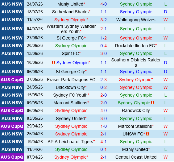
Task: Select Marconi Stallions on the 29/04/26 row
Action: click(x=135, y=126)
